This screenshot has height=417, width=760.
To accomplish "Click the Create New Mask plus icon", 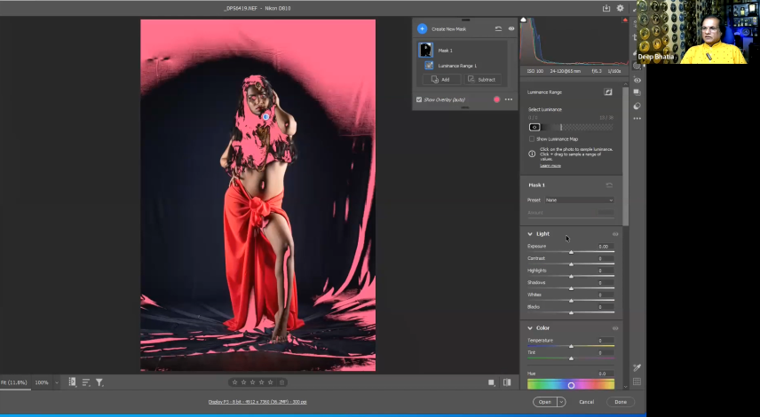I will click(423, 29).
